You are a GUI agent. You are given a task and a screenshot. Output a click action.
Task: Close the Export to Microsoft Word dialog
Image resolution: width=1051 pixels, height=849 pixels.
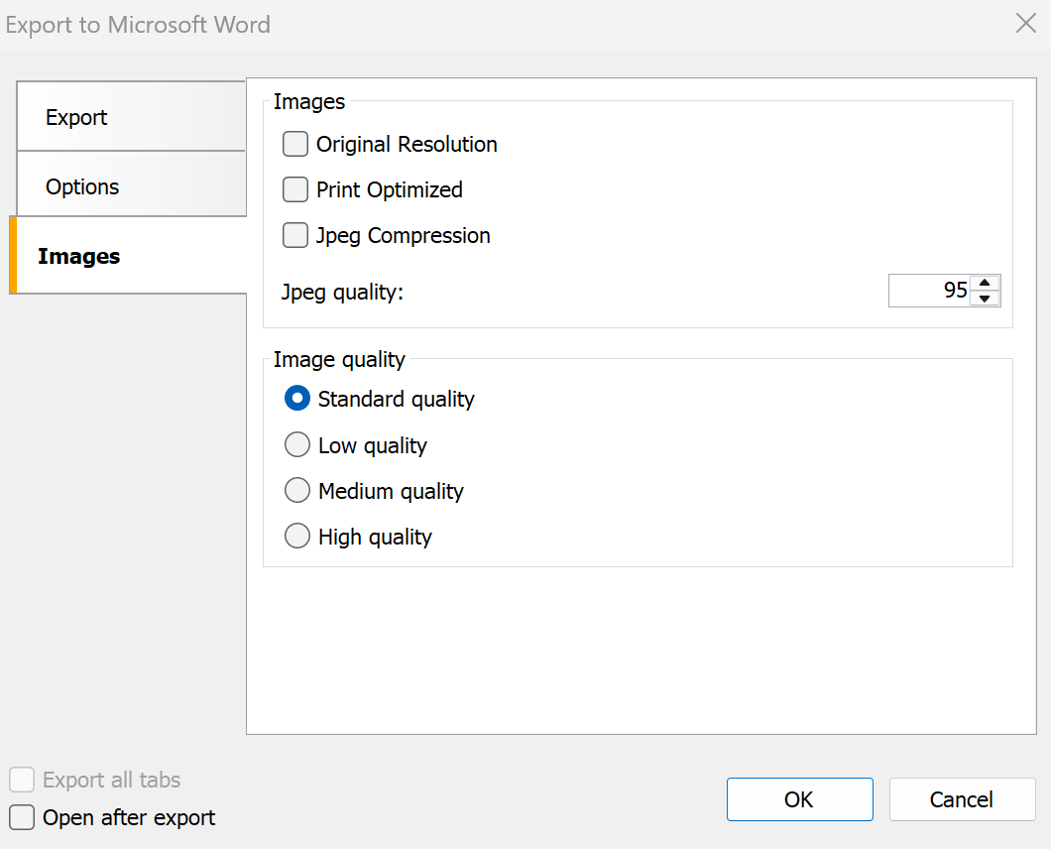pyautogui.click(x=1026, y=24)
